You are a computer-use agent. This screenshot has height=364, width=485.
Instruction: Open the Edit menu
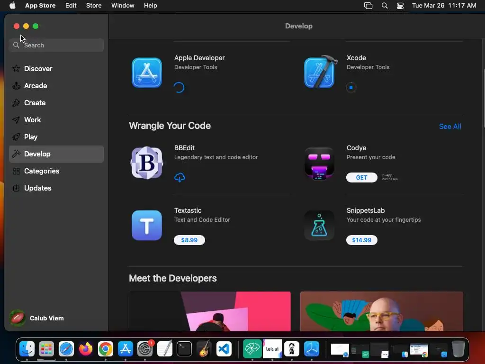point(71,6)
